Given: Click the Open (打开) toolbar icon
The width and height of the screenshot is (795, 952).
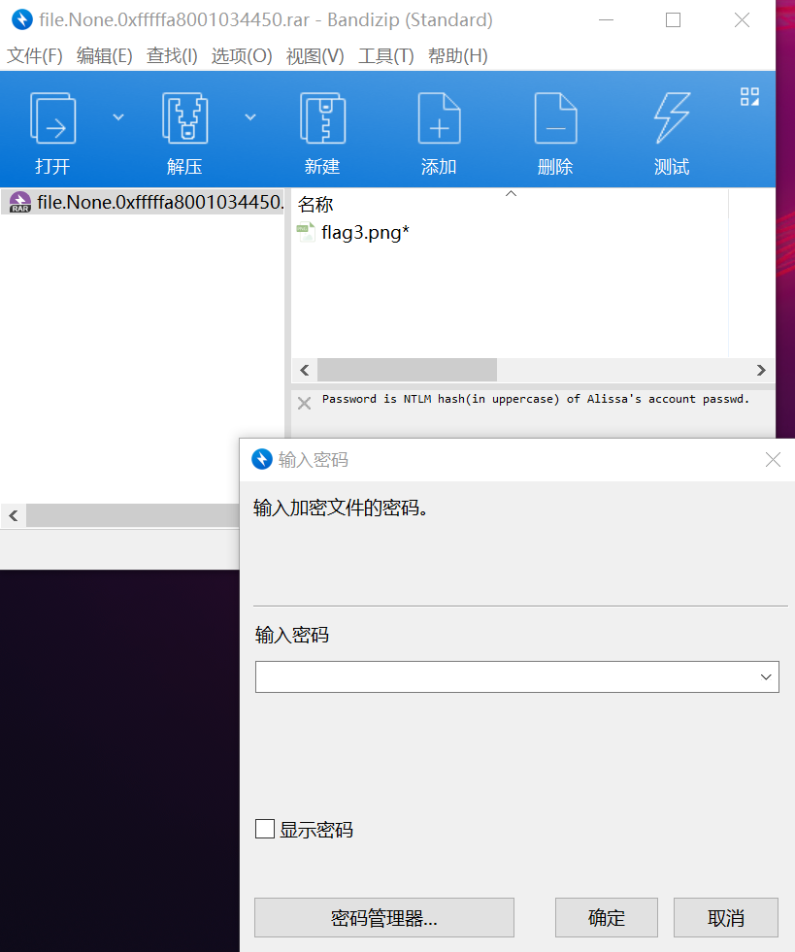Looking at the screenshot, I should tap(52, 120).
